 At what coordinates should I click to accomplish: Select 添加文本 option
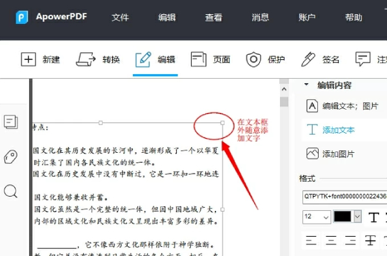pyautogui.click(x=339, y=130)
